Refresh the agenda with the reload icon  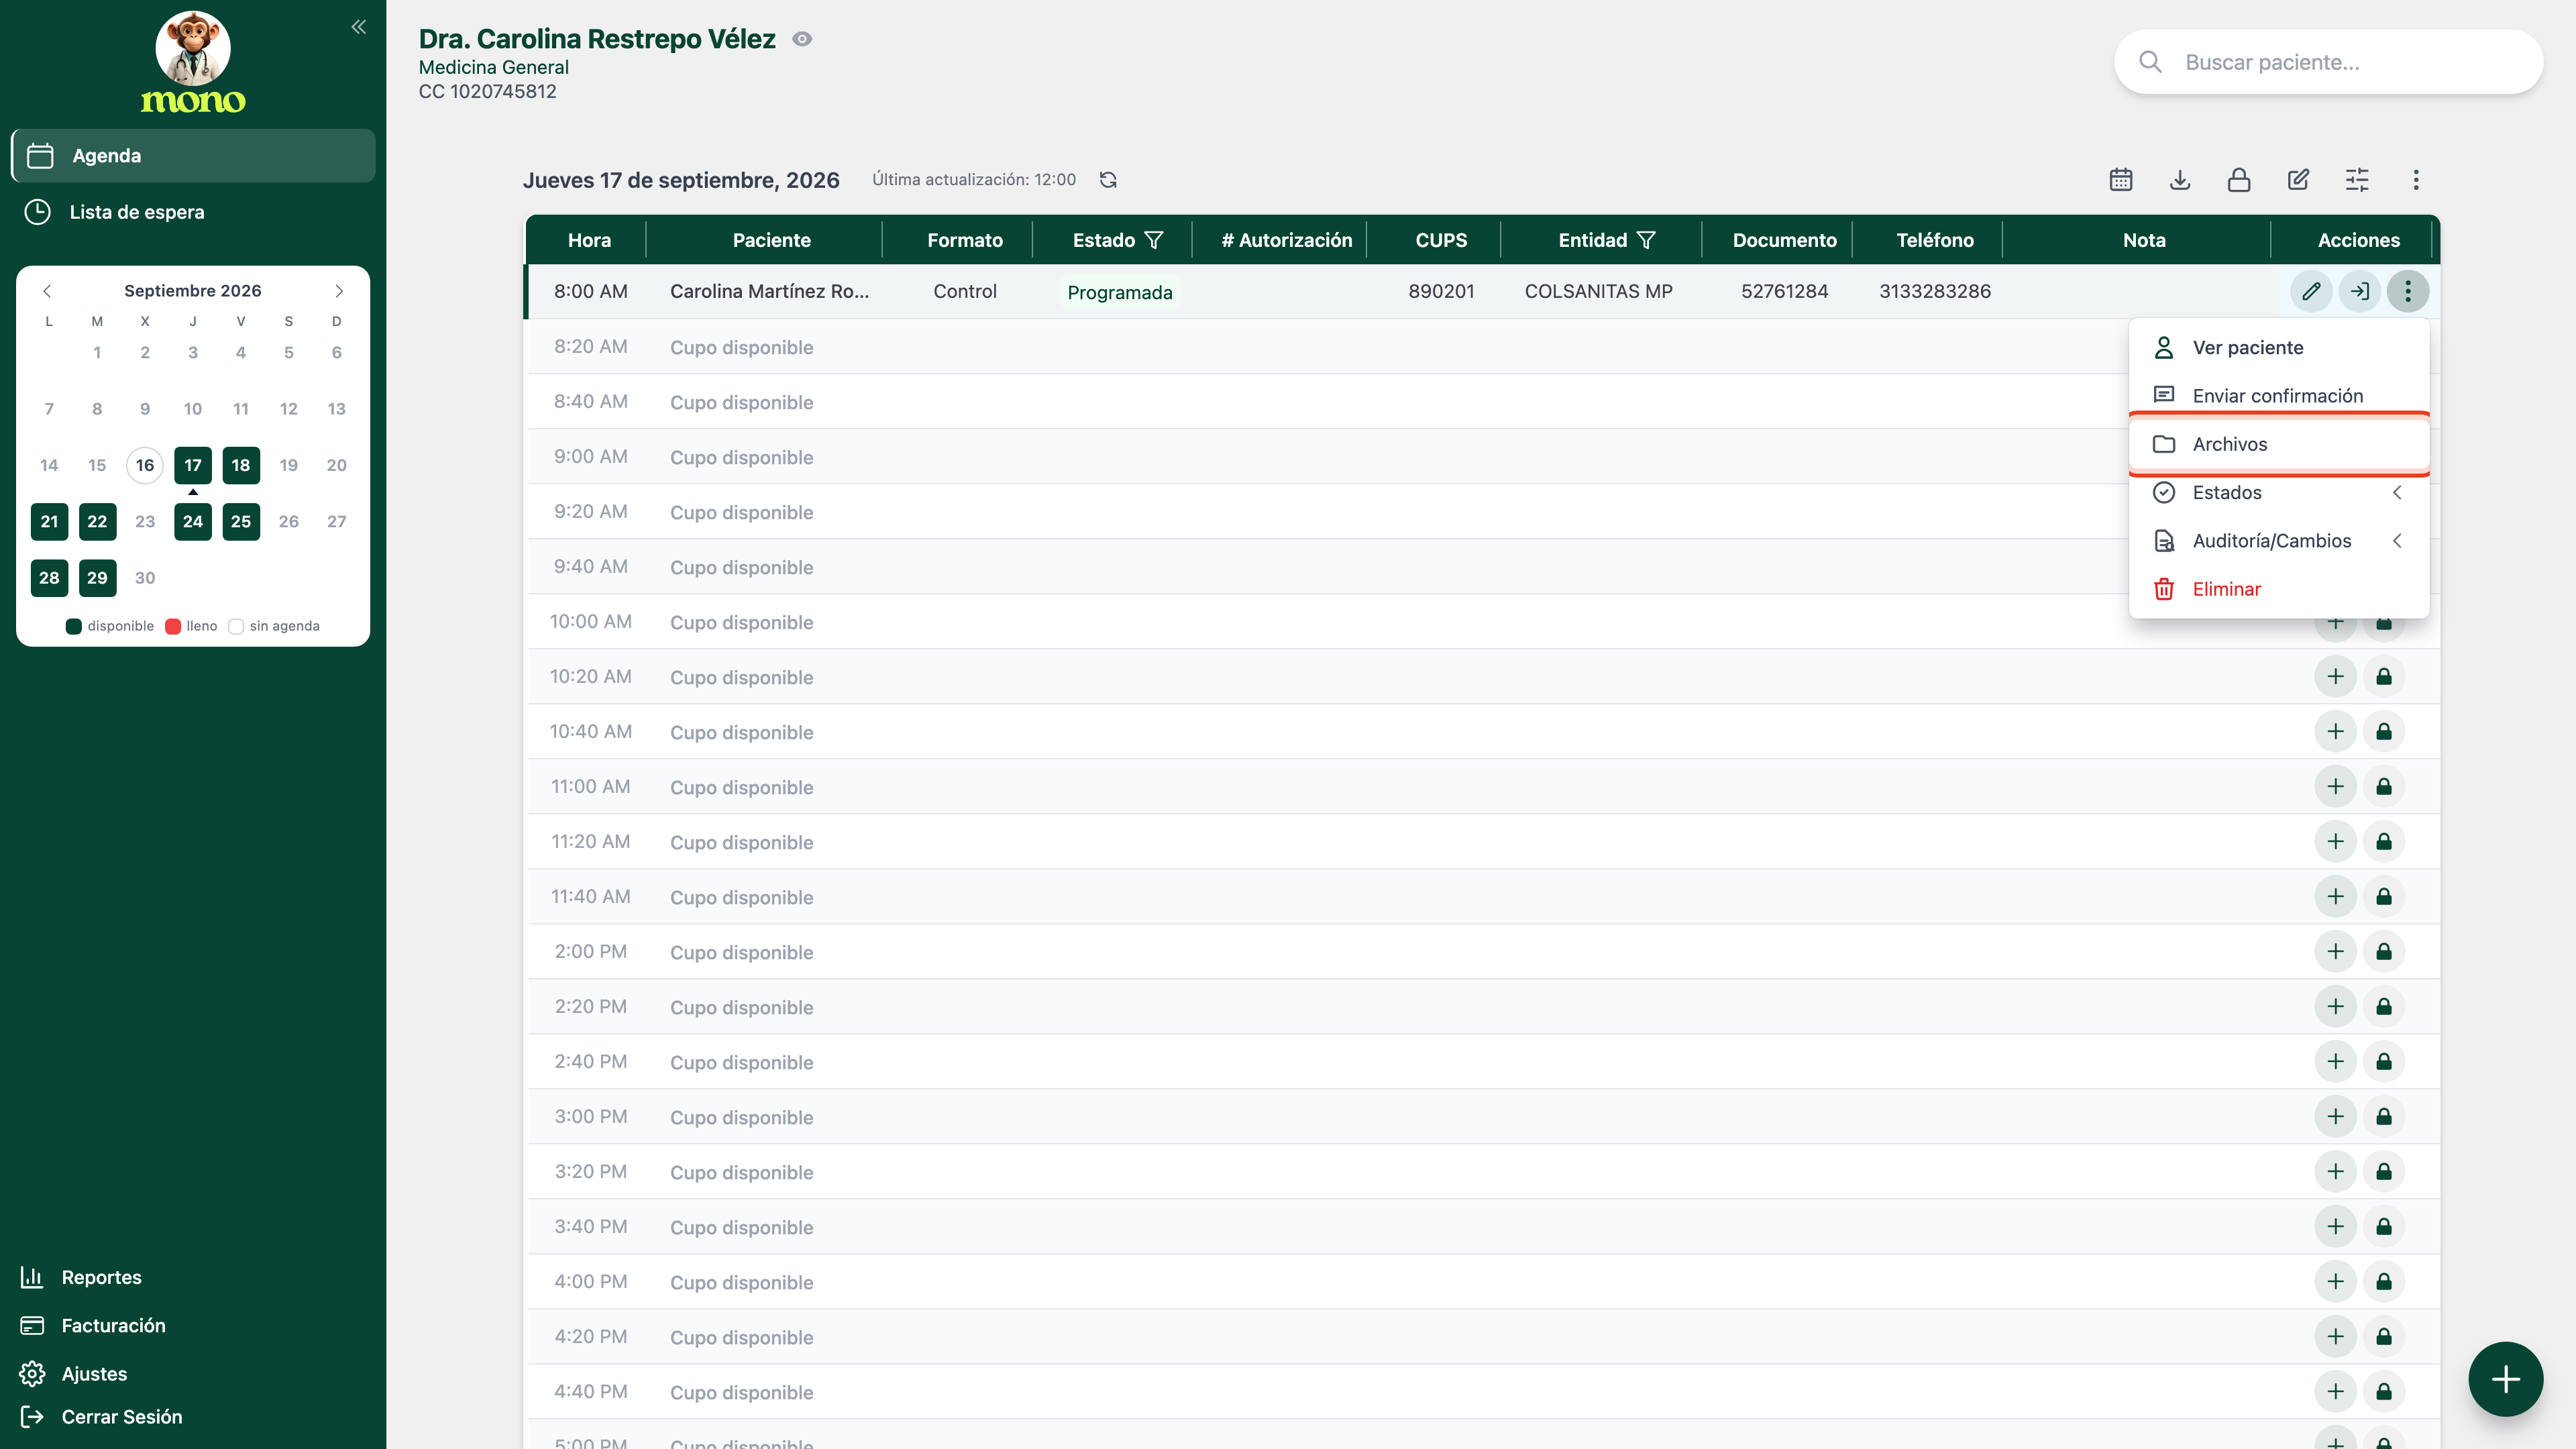(x=1108, y=180)
